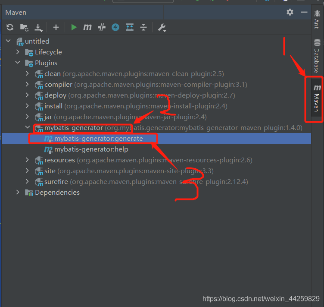Expand the deploy plugin node

tap(27, 95)
